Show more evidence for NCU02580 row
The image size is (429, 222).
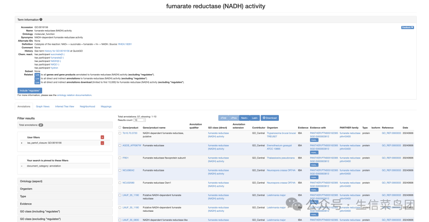pyautogui.click(x=314, y=190)
